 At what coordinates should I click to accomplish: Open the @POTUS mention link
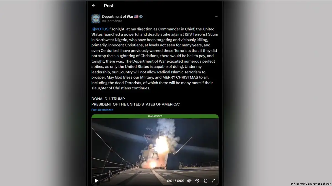point(100,29)
